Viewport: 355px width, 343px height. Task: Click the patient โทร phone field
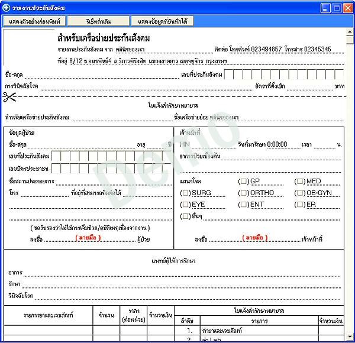click(45, 193)
